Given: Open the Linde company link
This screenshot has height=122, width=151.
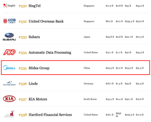Looking at the screenshot, I should coord(33,84).
